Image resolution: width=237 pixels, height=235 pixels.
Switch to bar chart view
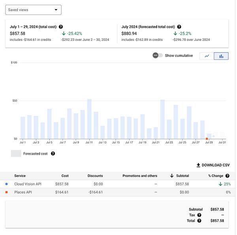(221, 56)
